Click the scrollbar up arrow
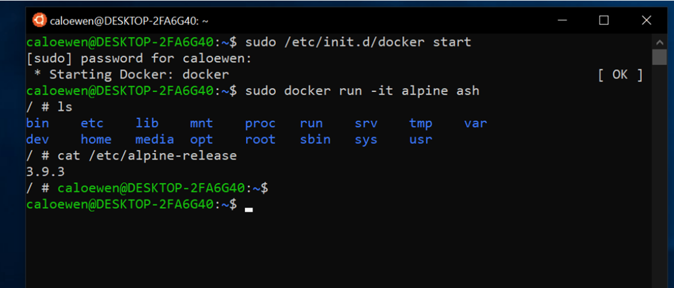The width and height of the screenshot is (674, 288). point(659,43)
